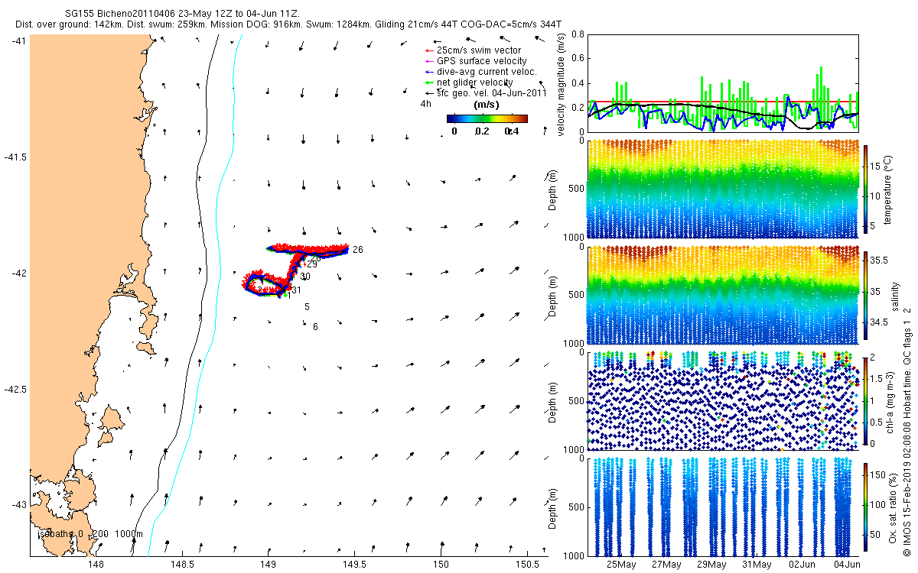The height and width of the screenshot is (573, 918).
Task: Click the '150' longitude tick on the map
Action: pyautogui.click(x=441, y=565)
